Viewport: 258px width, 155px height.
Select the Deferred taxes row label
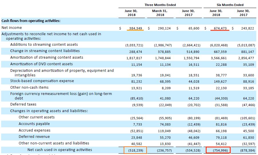click(x=23, y=104)
